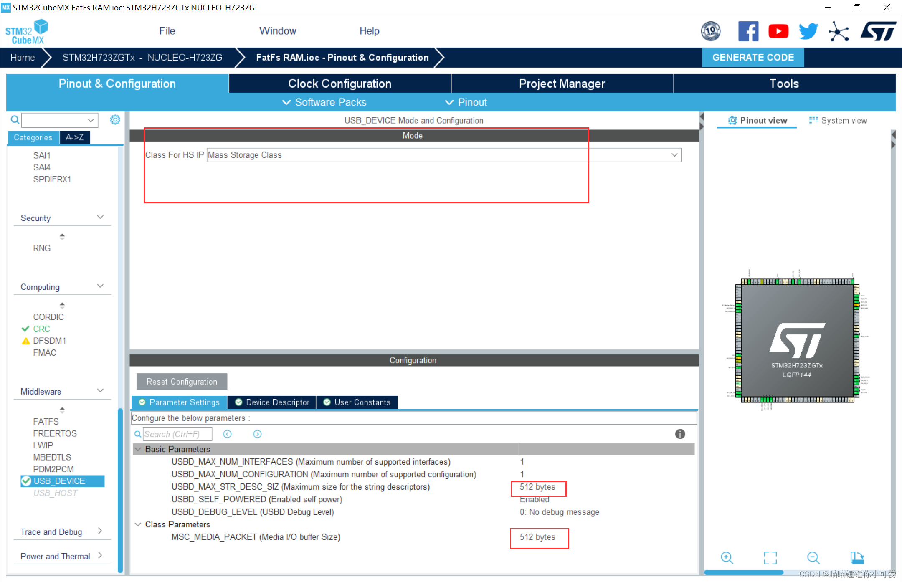Click the STM32H723ZGTx chip graphic
Screen dimensions: 902x582
click(x=797, y=341)
